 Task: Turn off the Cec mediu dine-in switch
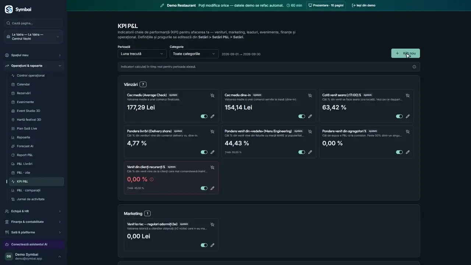302,116
